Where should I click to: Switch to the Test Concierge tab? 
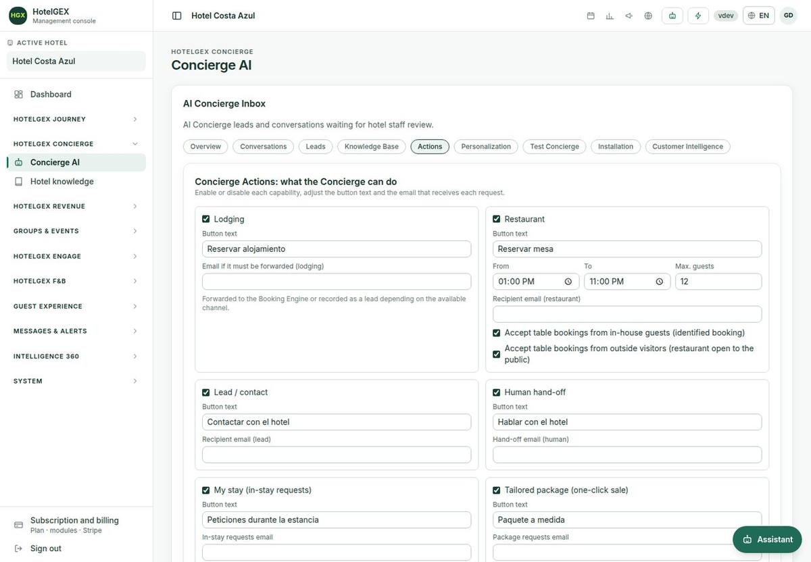pyautogui.click(x=554, y=147)
